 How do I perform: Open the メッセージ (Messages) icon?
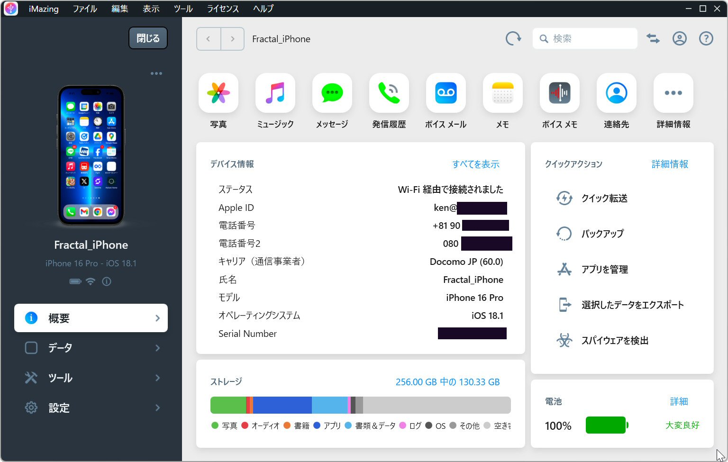pyautogui.click(x=332, y=93)
